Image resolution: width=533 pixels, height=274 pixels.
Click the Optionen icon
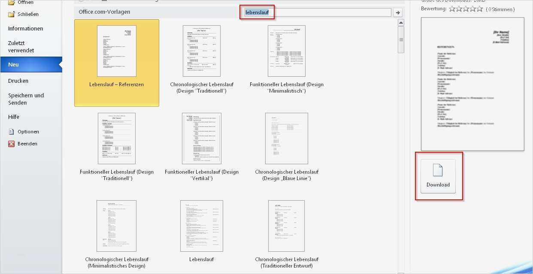point(11,131)
